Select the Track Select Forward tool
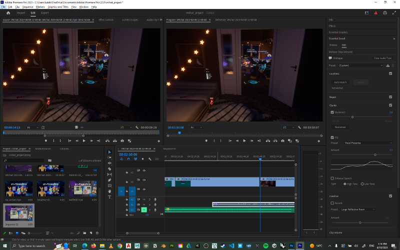This screenshot has height=250, width=400. 109,157
